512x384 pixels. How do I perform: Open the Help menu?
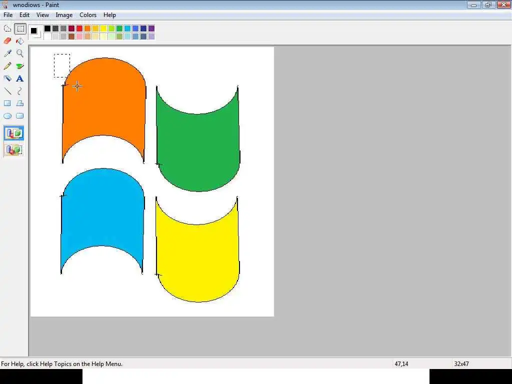tap(109, 15)
